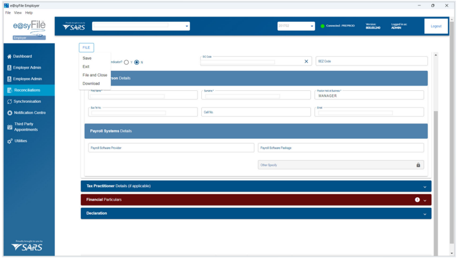Click the Logout button
The width and height of the screenshot is (459, 258).
435,26
